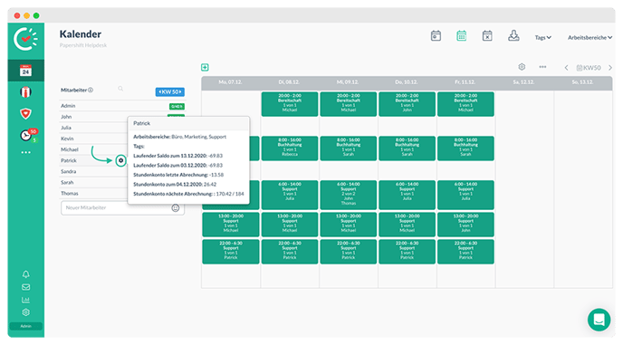Click the Fr, 11.12. day header
The image size is (623, 345).
point(465,82)
